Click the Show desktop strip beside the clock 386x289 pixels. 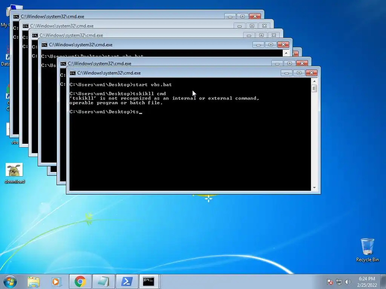point(384,282)
